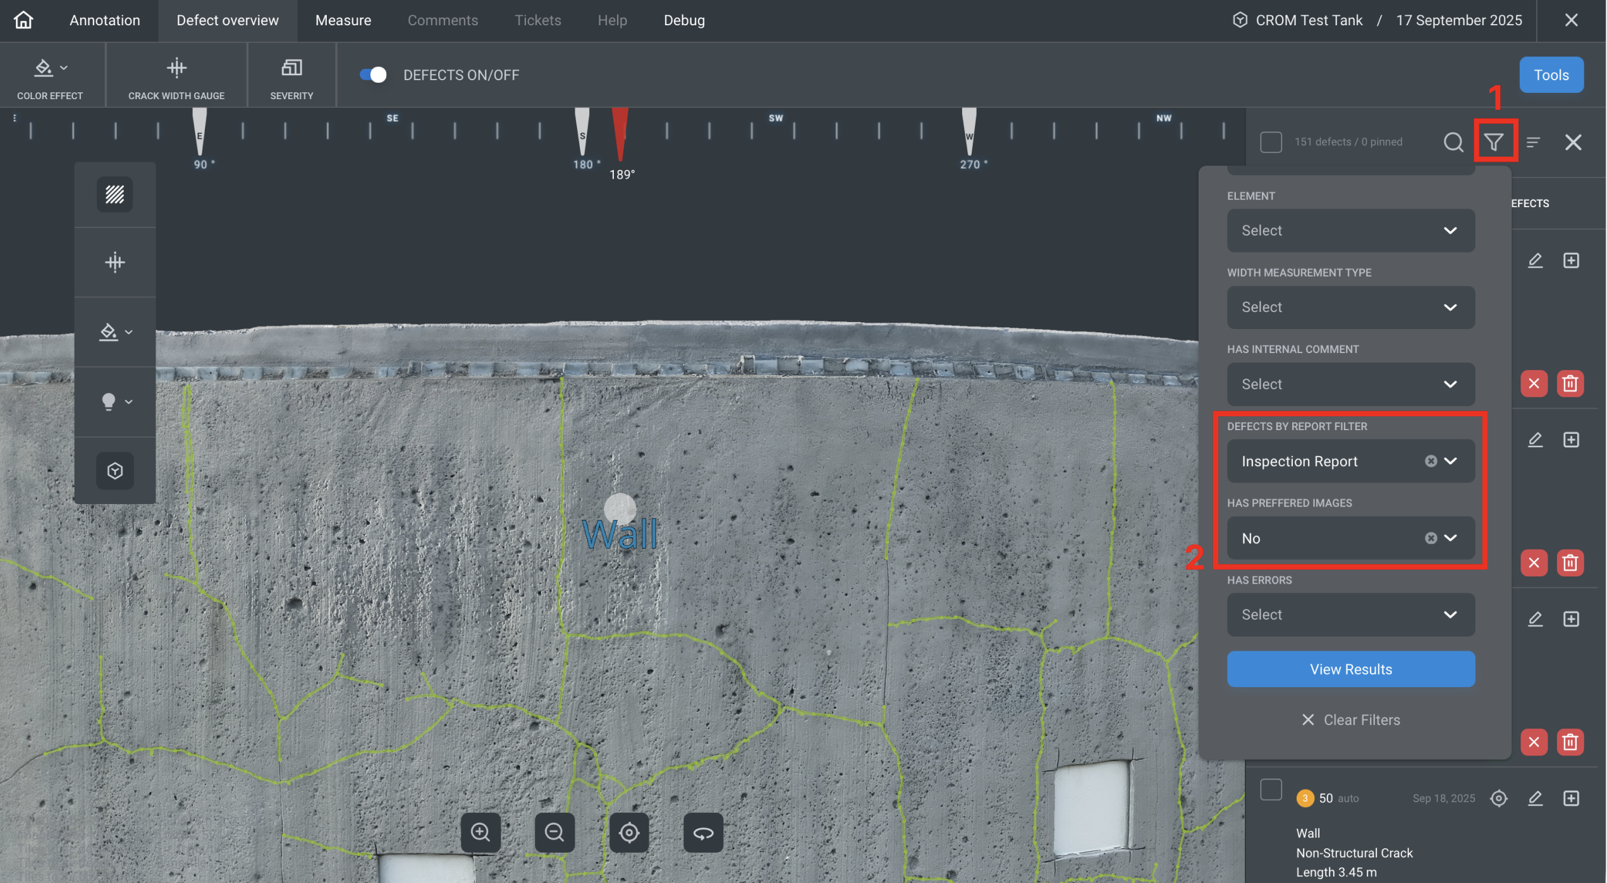Switch to the Annotation tab
The width and height of the screenshot is (1607, 883).
click(105, 20)
